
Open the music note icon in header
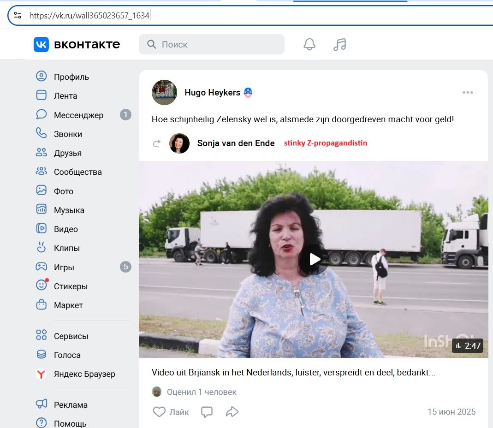click(340, 44)
